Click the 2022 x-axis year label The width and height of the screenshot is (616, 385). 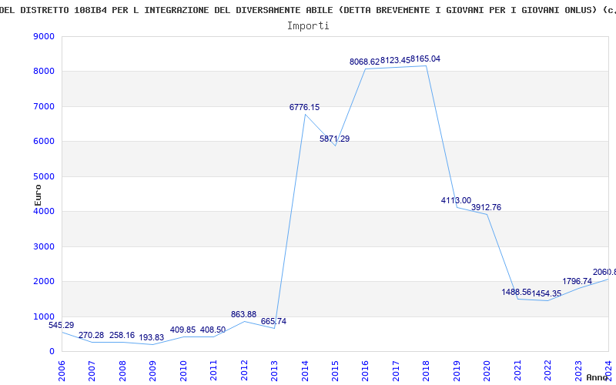(x=547, y=370)
